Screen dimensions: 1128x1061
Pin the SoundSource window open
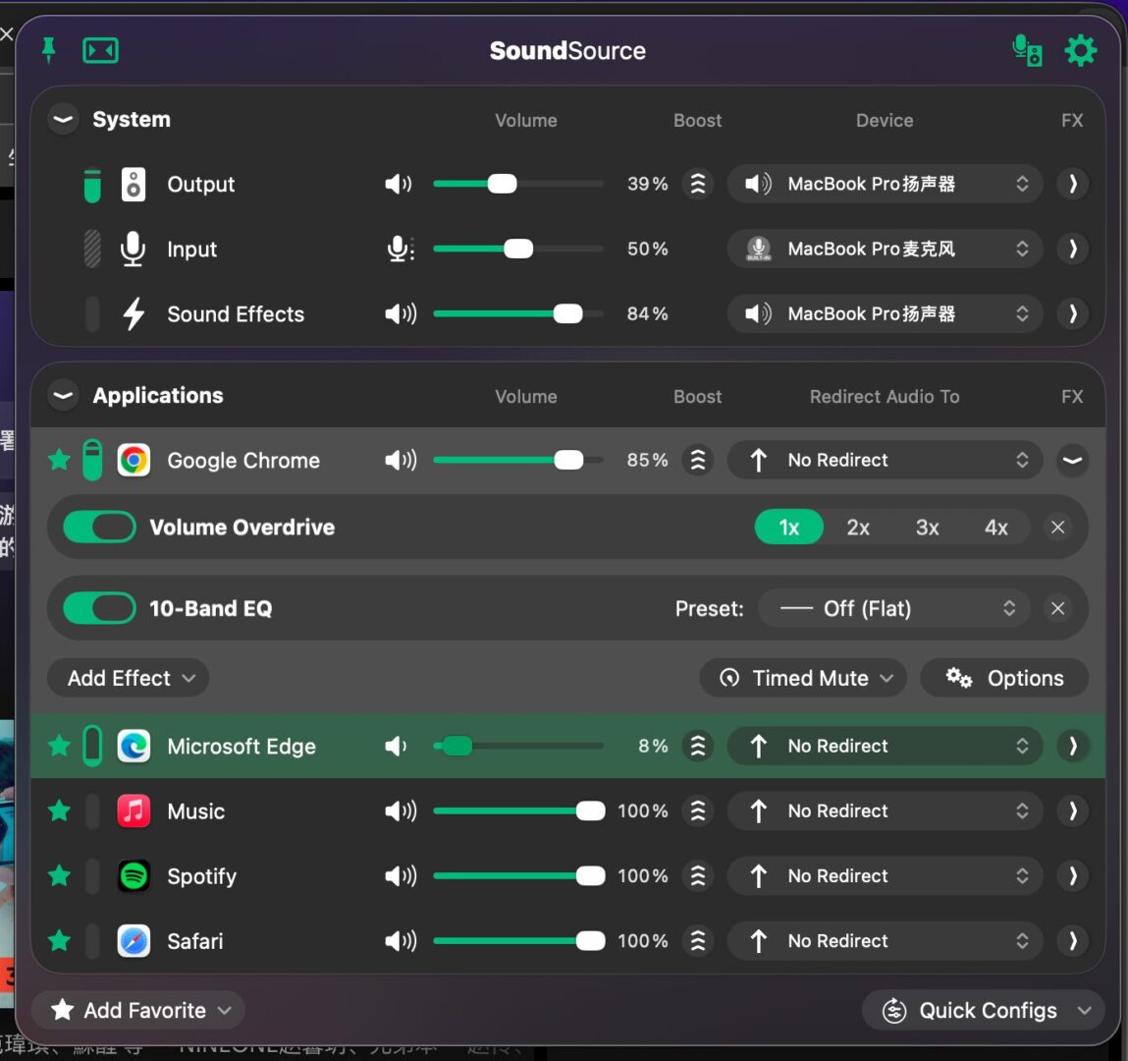point(49,50)
